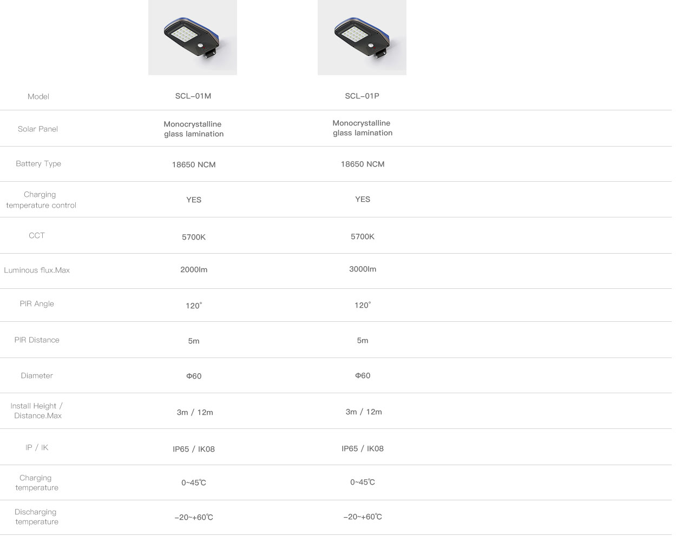The width and height of the screenshot is (676, 536).
Task: Click the Solar Panel row label
Action: (38, 129)
